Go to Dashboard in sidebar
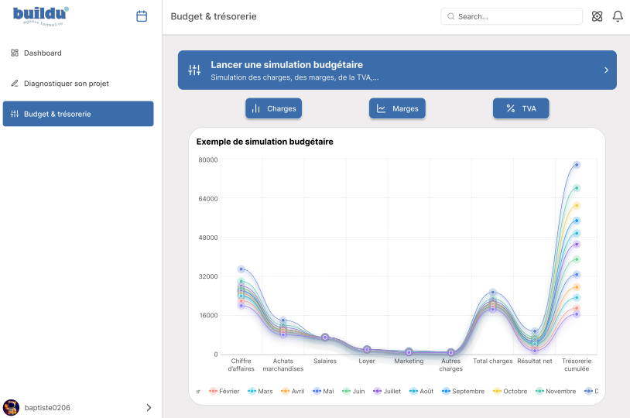Image resolution: width=630 pixels, height=418 pixels. 43,53
